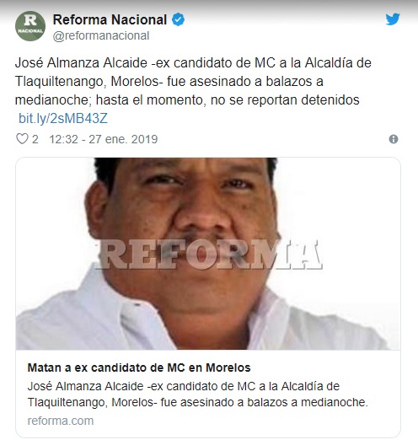Click the like count number 2
Image resolution: width=418 pixels, height=440 pixels.
pos(35,139)
